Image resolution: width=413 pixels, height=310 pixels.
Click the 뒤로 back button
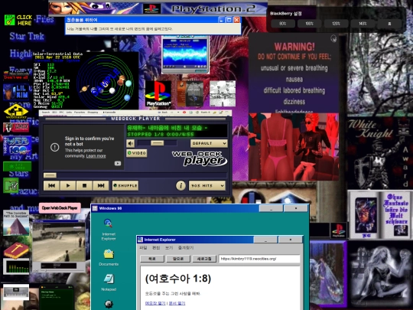click(152, 259)
